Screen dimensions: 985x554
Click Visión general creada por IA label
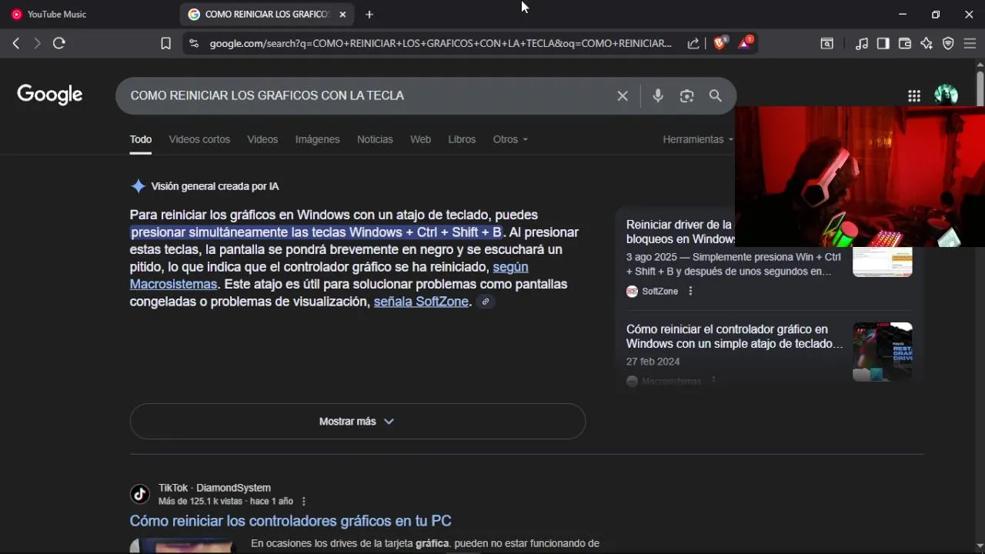tap(215, 186)
